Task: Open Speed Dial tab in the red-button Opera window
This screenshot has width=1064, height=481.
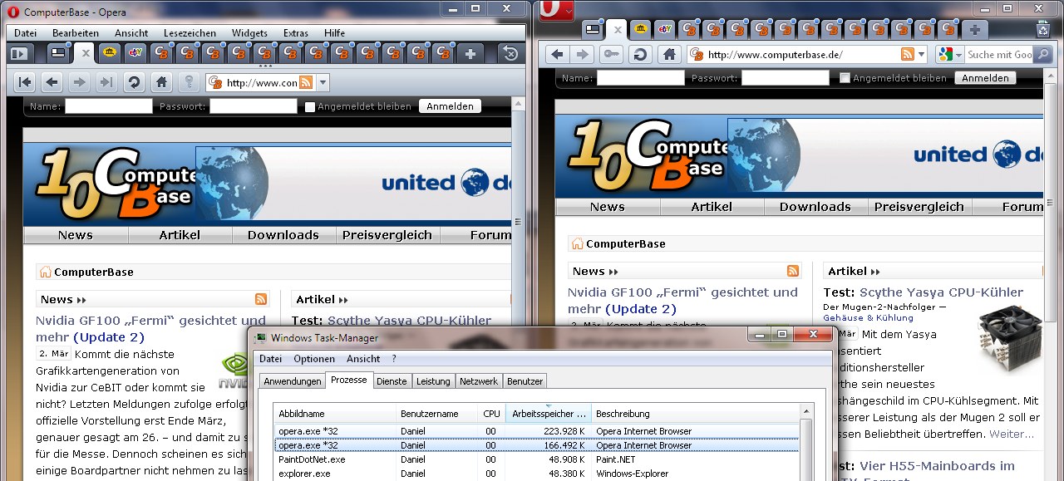Action: [x=593, y=29]
